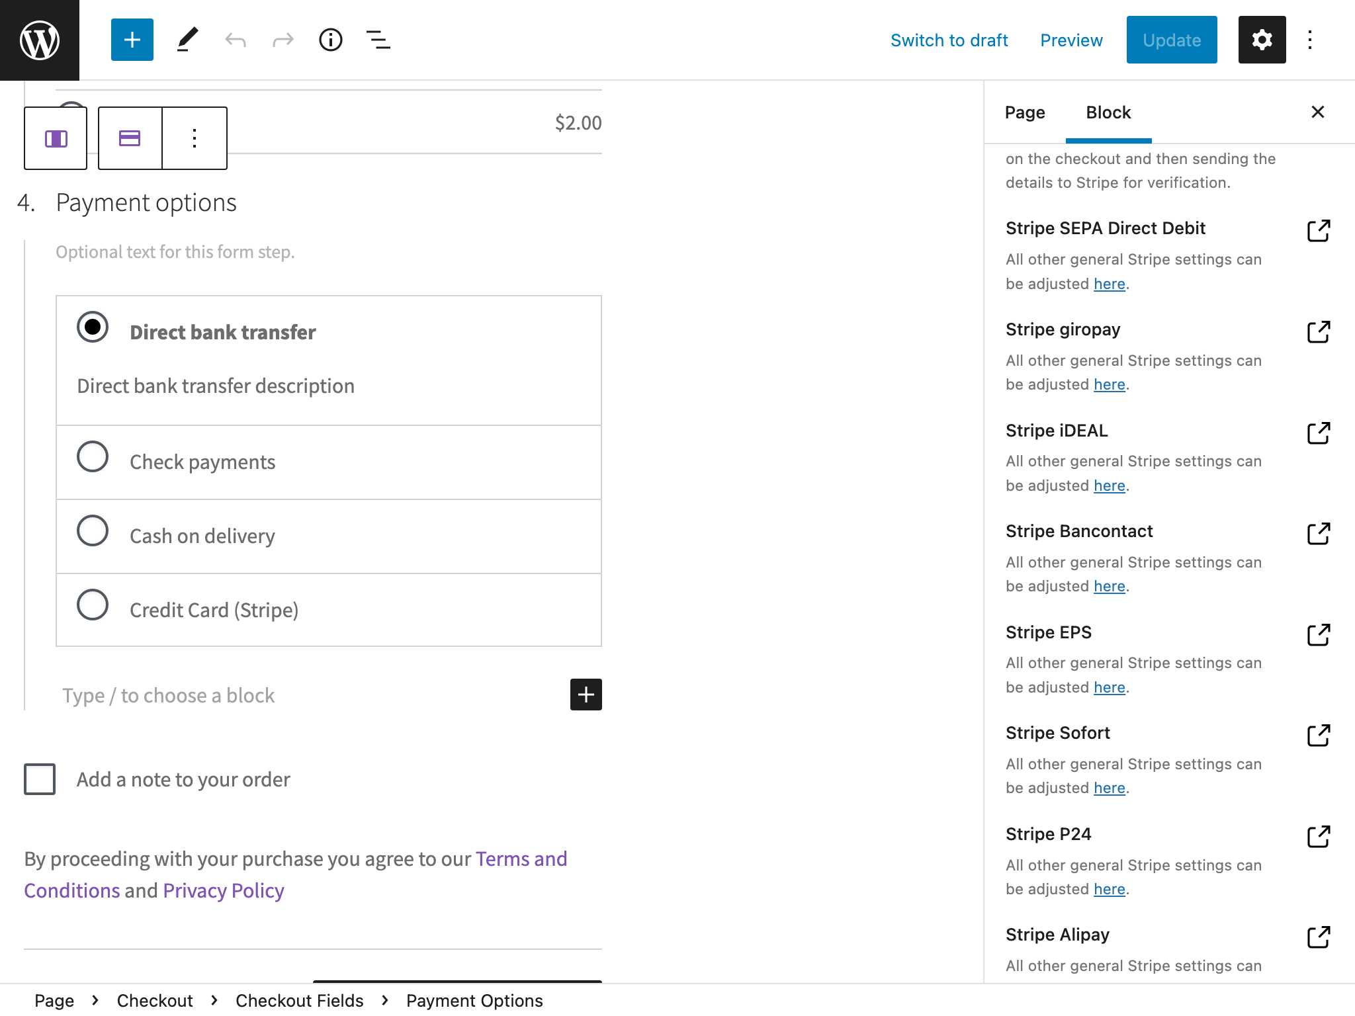Check Add a note to your order

40,779
